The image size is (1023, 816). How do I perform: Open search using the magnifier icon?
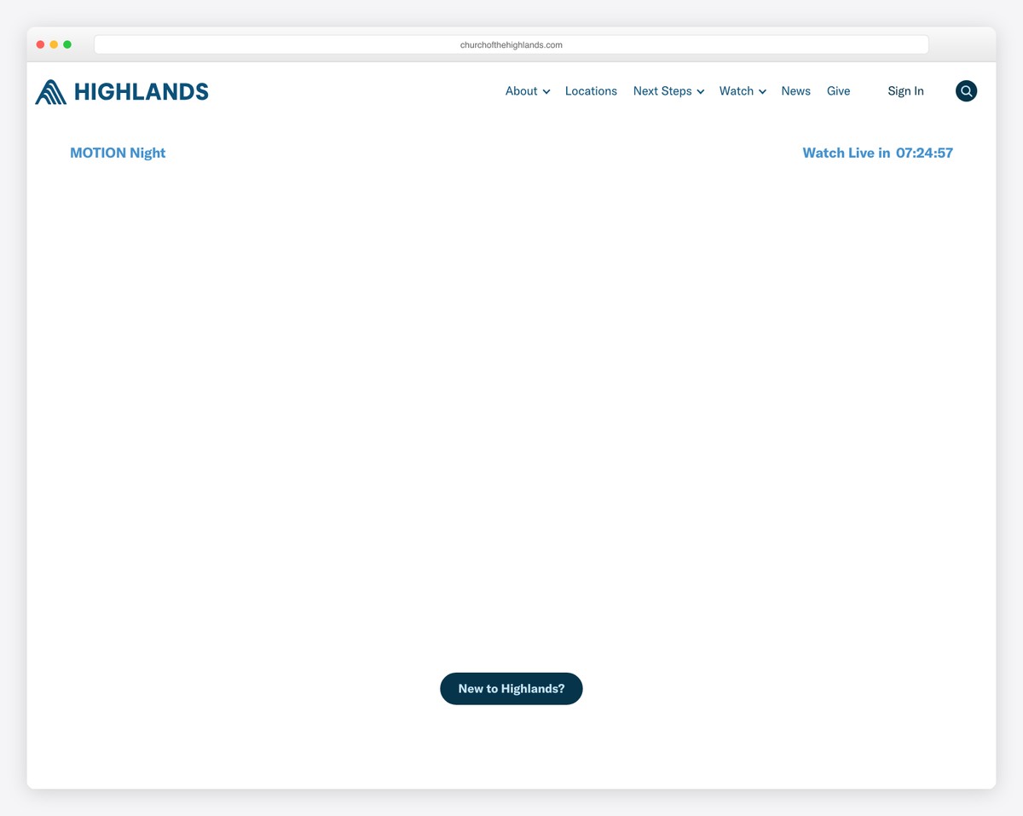pyautogui.click(x=966, y=90)
